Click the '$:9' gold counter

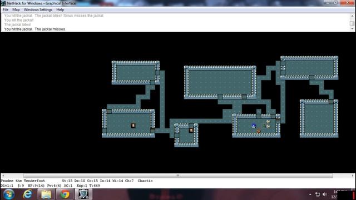click(x=21, y=186)
